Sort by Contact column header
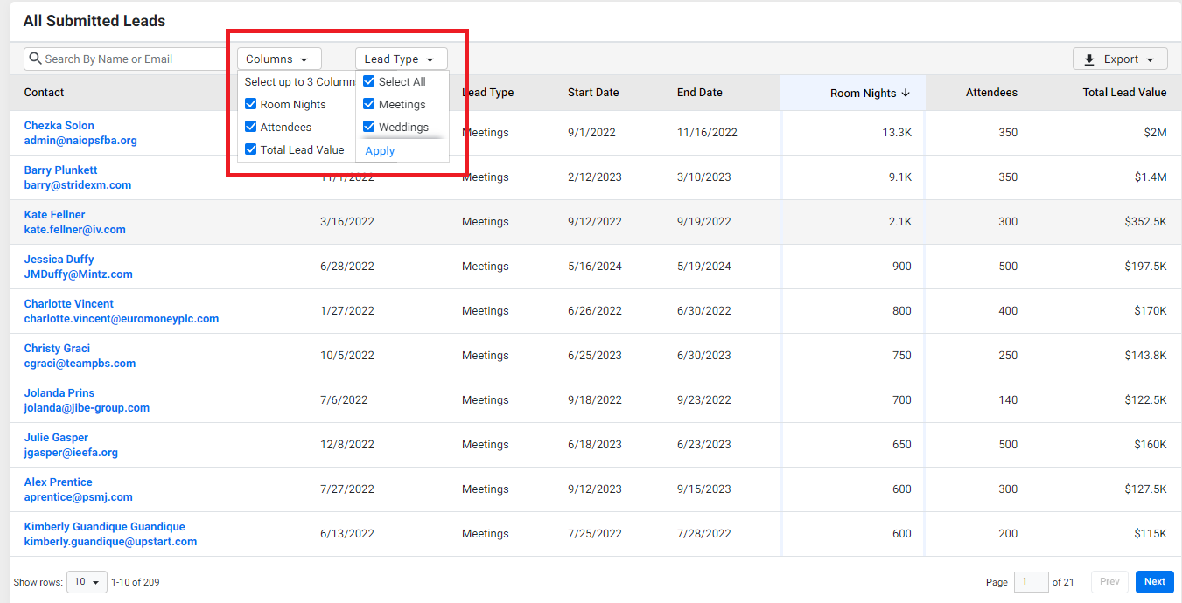 tap(45, 93)
